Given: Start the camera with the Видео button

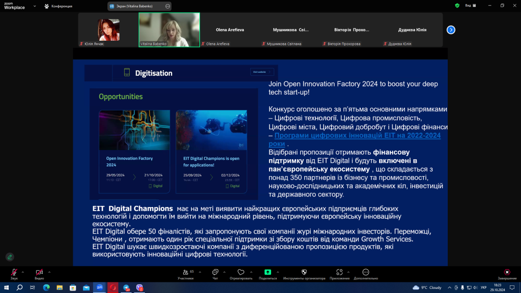Looking at the screenshot, I should coord(39,274).
